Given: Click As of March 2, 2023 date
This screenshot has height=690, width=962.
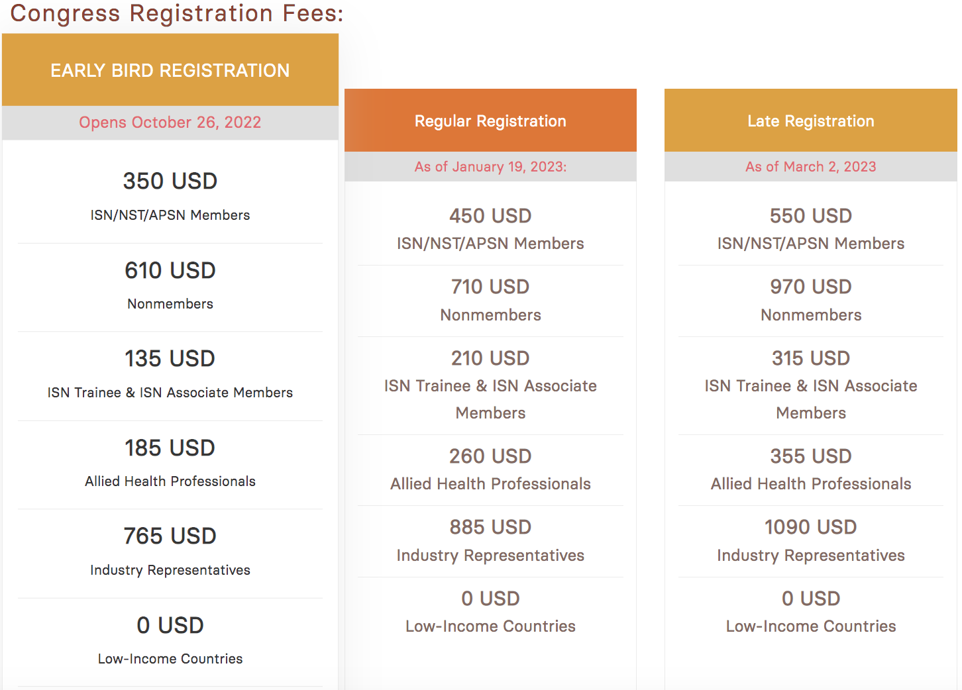Looking at the screenshot, I should tap(811, 167).
